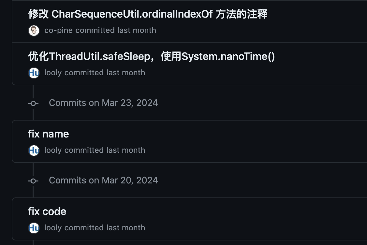The height and width of the screenshot is (245, 367).
Task: Select looly author name on safeSleep commit
Action: 53,73
